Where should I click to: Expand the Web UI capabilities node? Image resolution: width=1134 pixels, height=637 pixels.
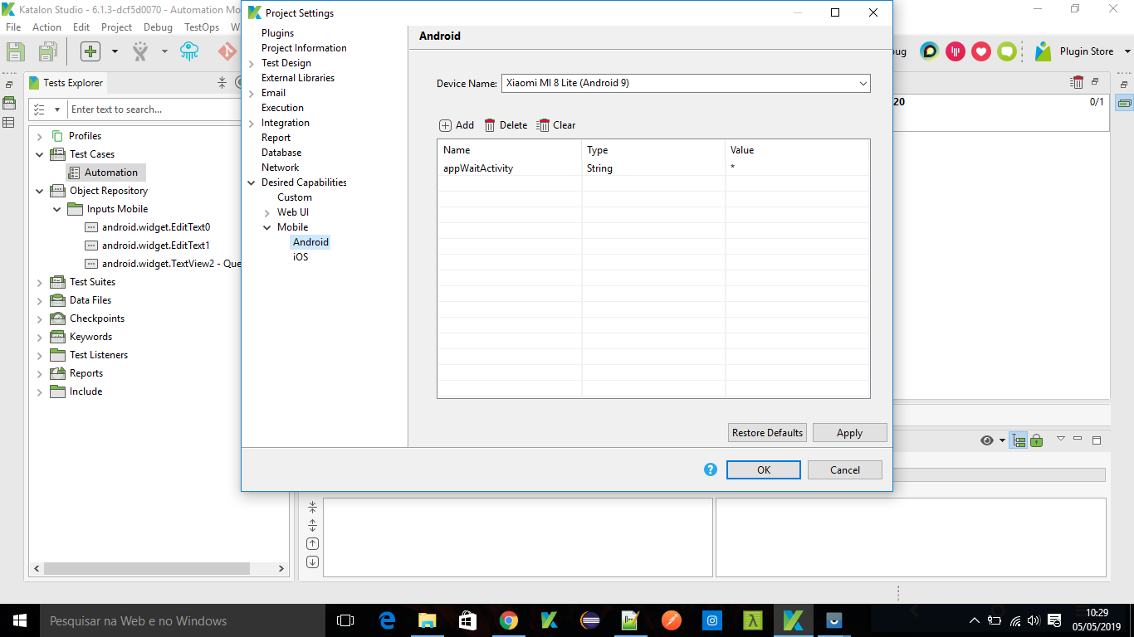click(x=267, y=213)
